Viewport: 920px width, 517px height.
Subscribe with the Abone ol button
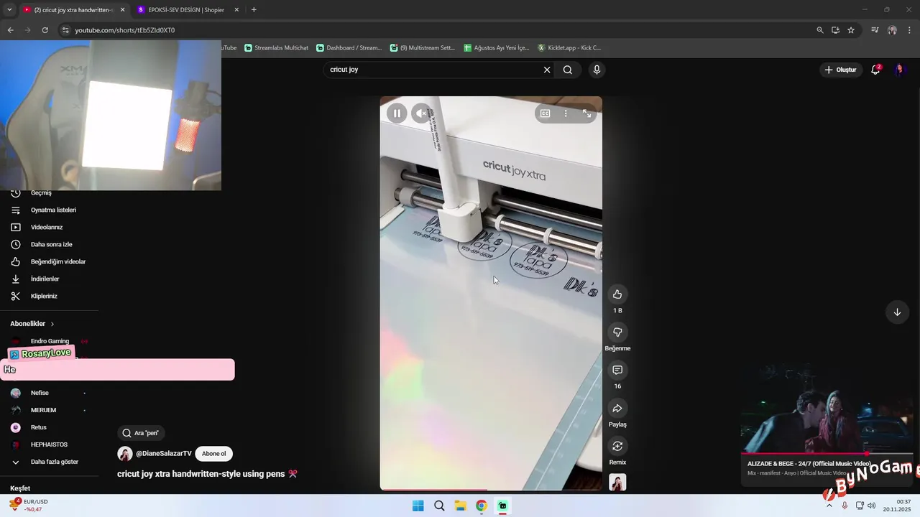click(213, 454)
